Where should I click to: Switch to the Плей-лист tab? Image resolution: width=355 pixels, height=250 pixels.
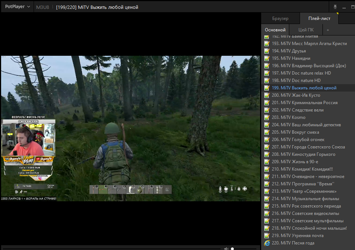319,18
